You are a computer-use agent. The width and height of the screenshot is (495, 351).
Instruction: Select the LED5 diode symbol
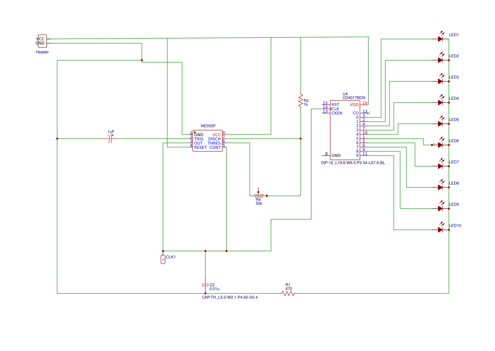(441, 122)
